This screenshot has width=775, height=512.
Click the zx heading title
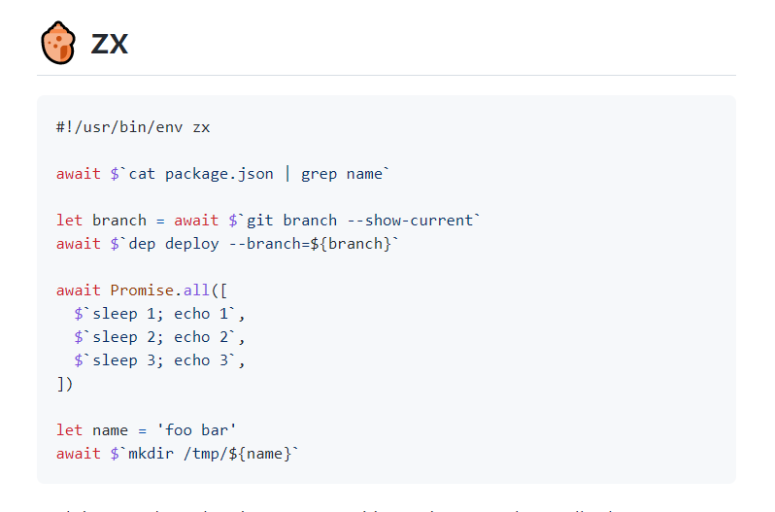[109, 44]
